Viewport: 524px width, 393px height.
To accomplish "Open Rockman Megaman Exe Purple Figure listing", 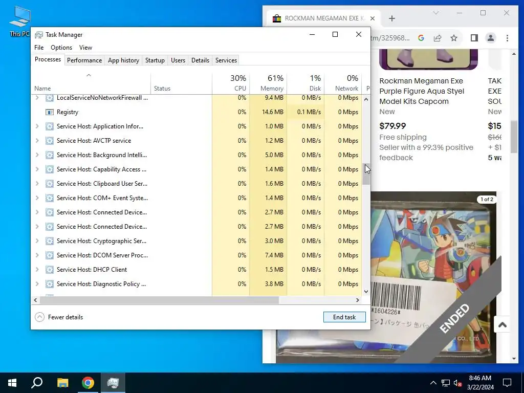I will click(x=422, y=91).
